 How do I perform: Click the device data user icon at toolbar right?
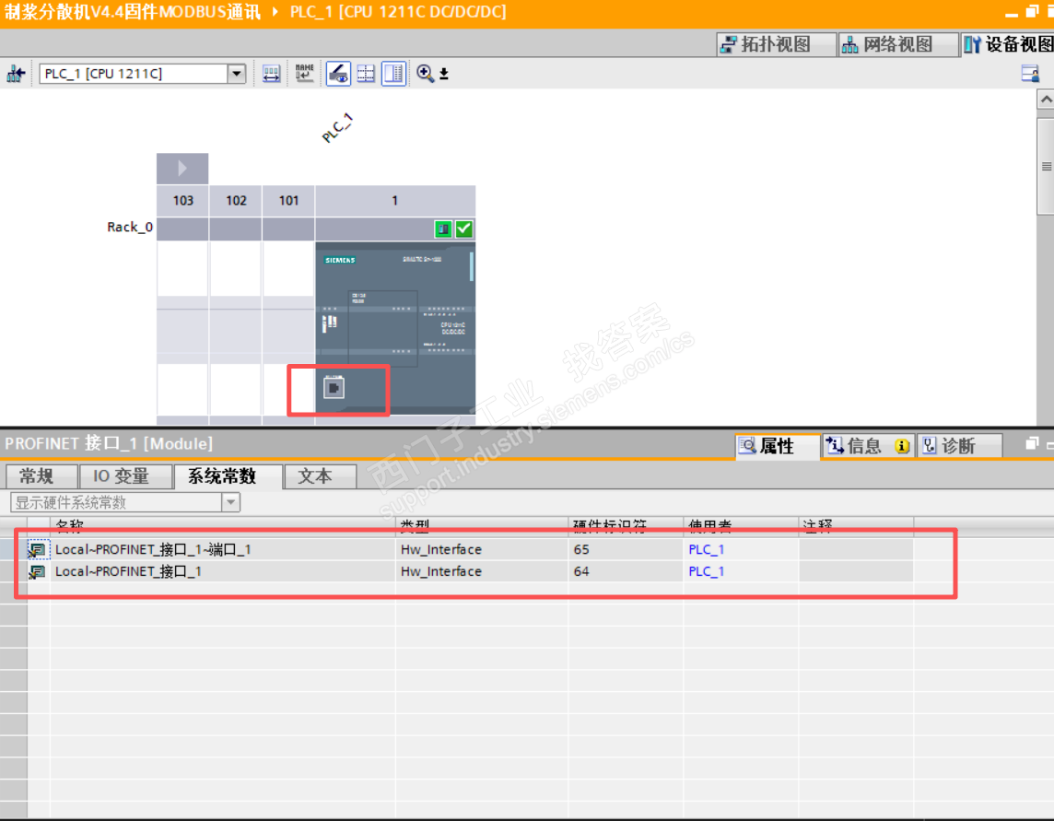(1030, 74)
